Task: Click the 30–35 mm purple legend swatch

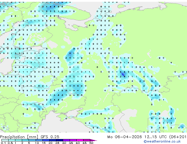Action: pyautogui.click(x=66, y=140)
